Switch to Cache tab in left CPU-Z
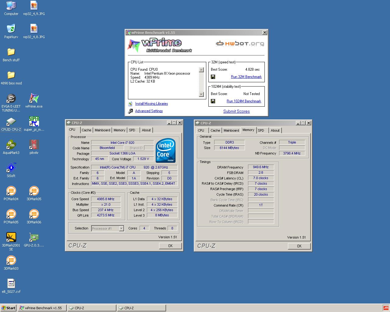390x312 pixels. [86, 130]
